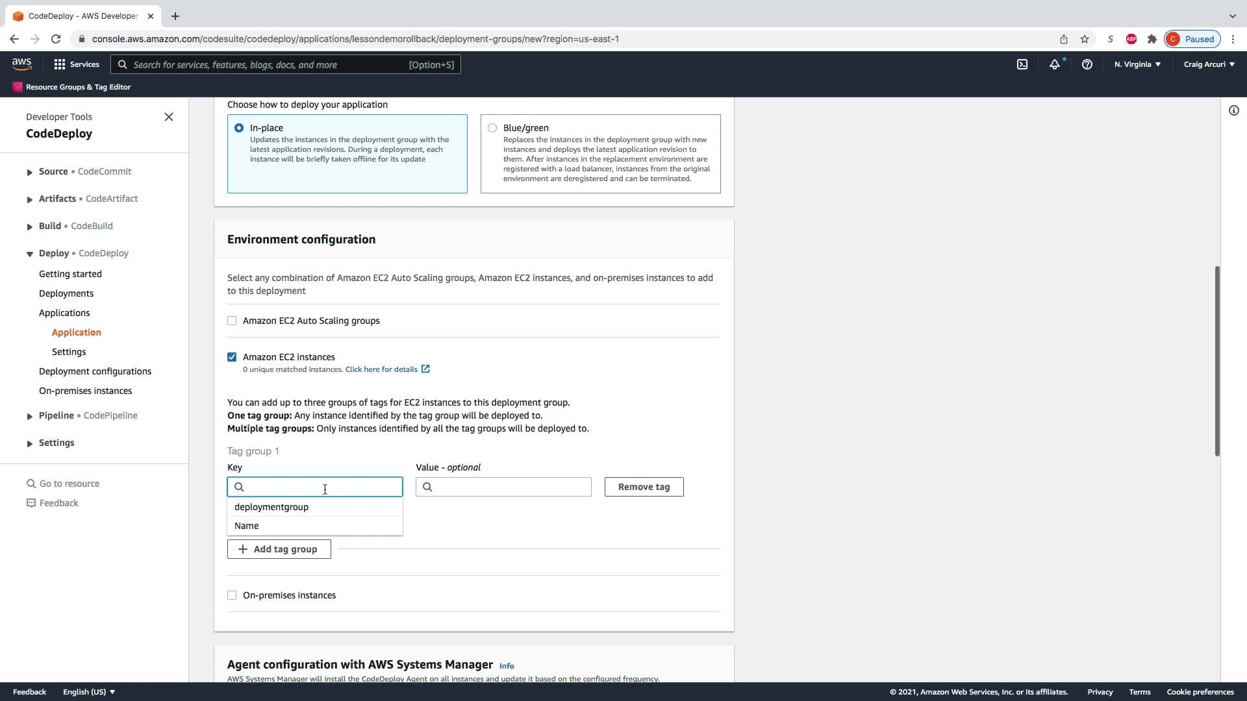Expand the Source CodeCommit section

[x=29, y=172]
